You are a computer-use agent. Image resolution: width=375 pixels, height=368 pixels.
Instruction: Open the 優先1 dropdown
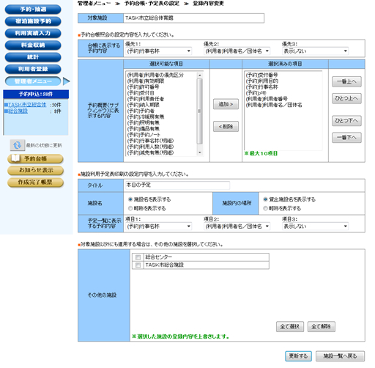(159, 51)
